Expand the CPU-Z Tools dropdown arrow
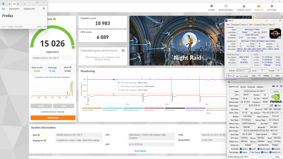Screen dimensions: 283x159 click(259, 76)
